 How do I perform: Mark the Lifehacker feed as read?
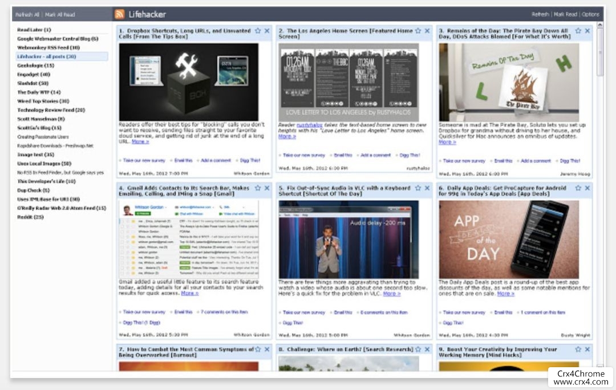click(565, 14)
